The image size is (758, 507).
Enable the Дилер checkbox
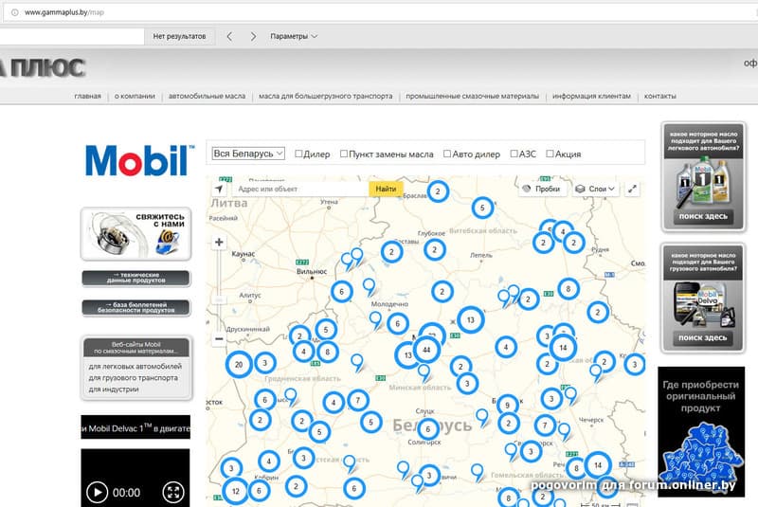(298, 154)
